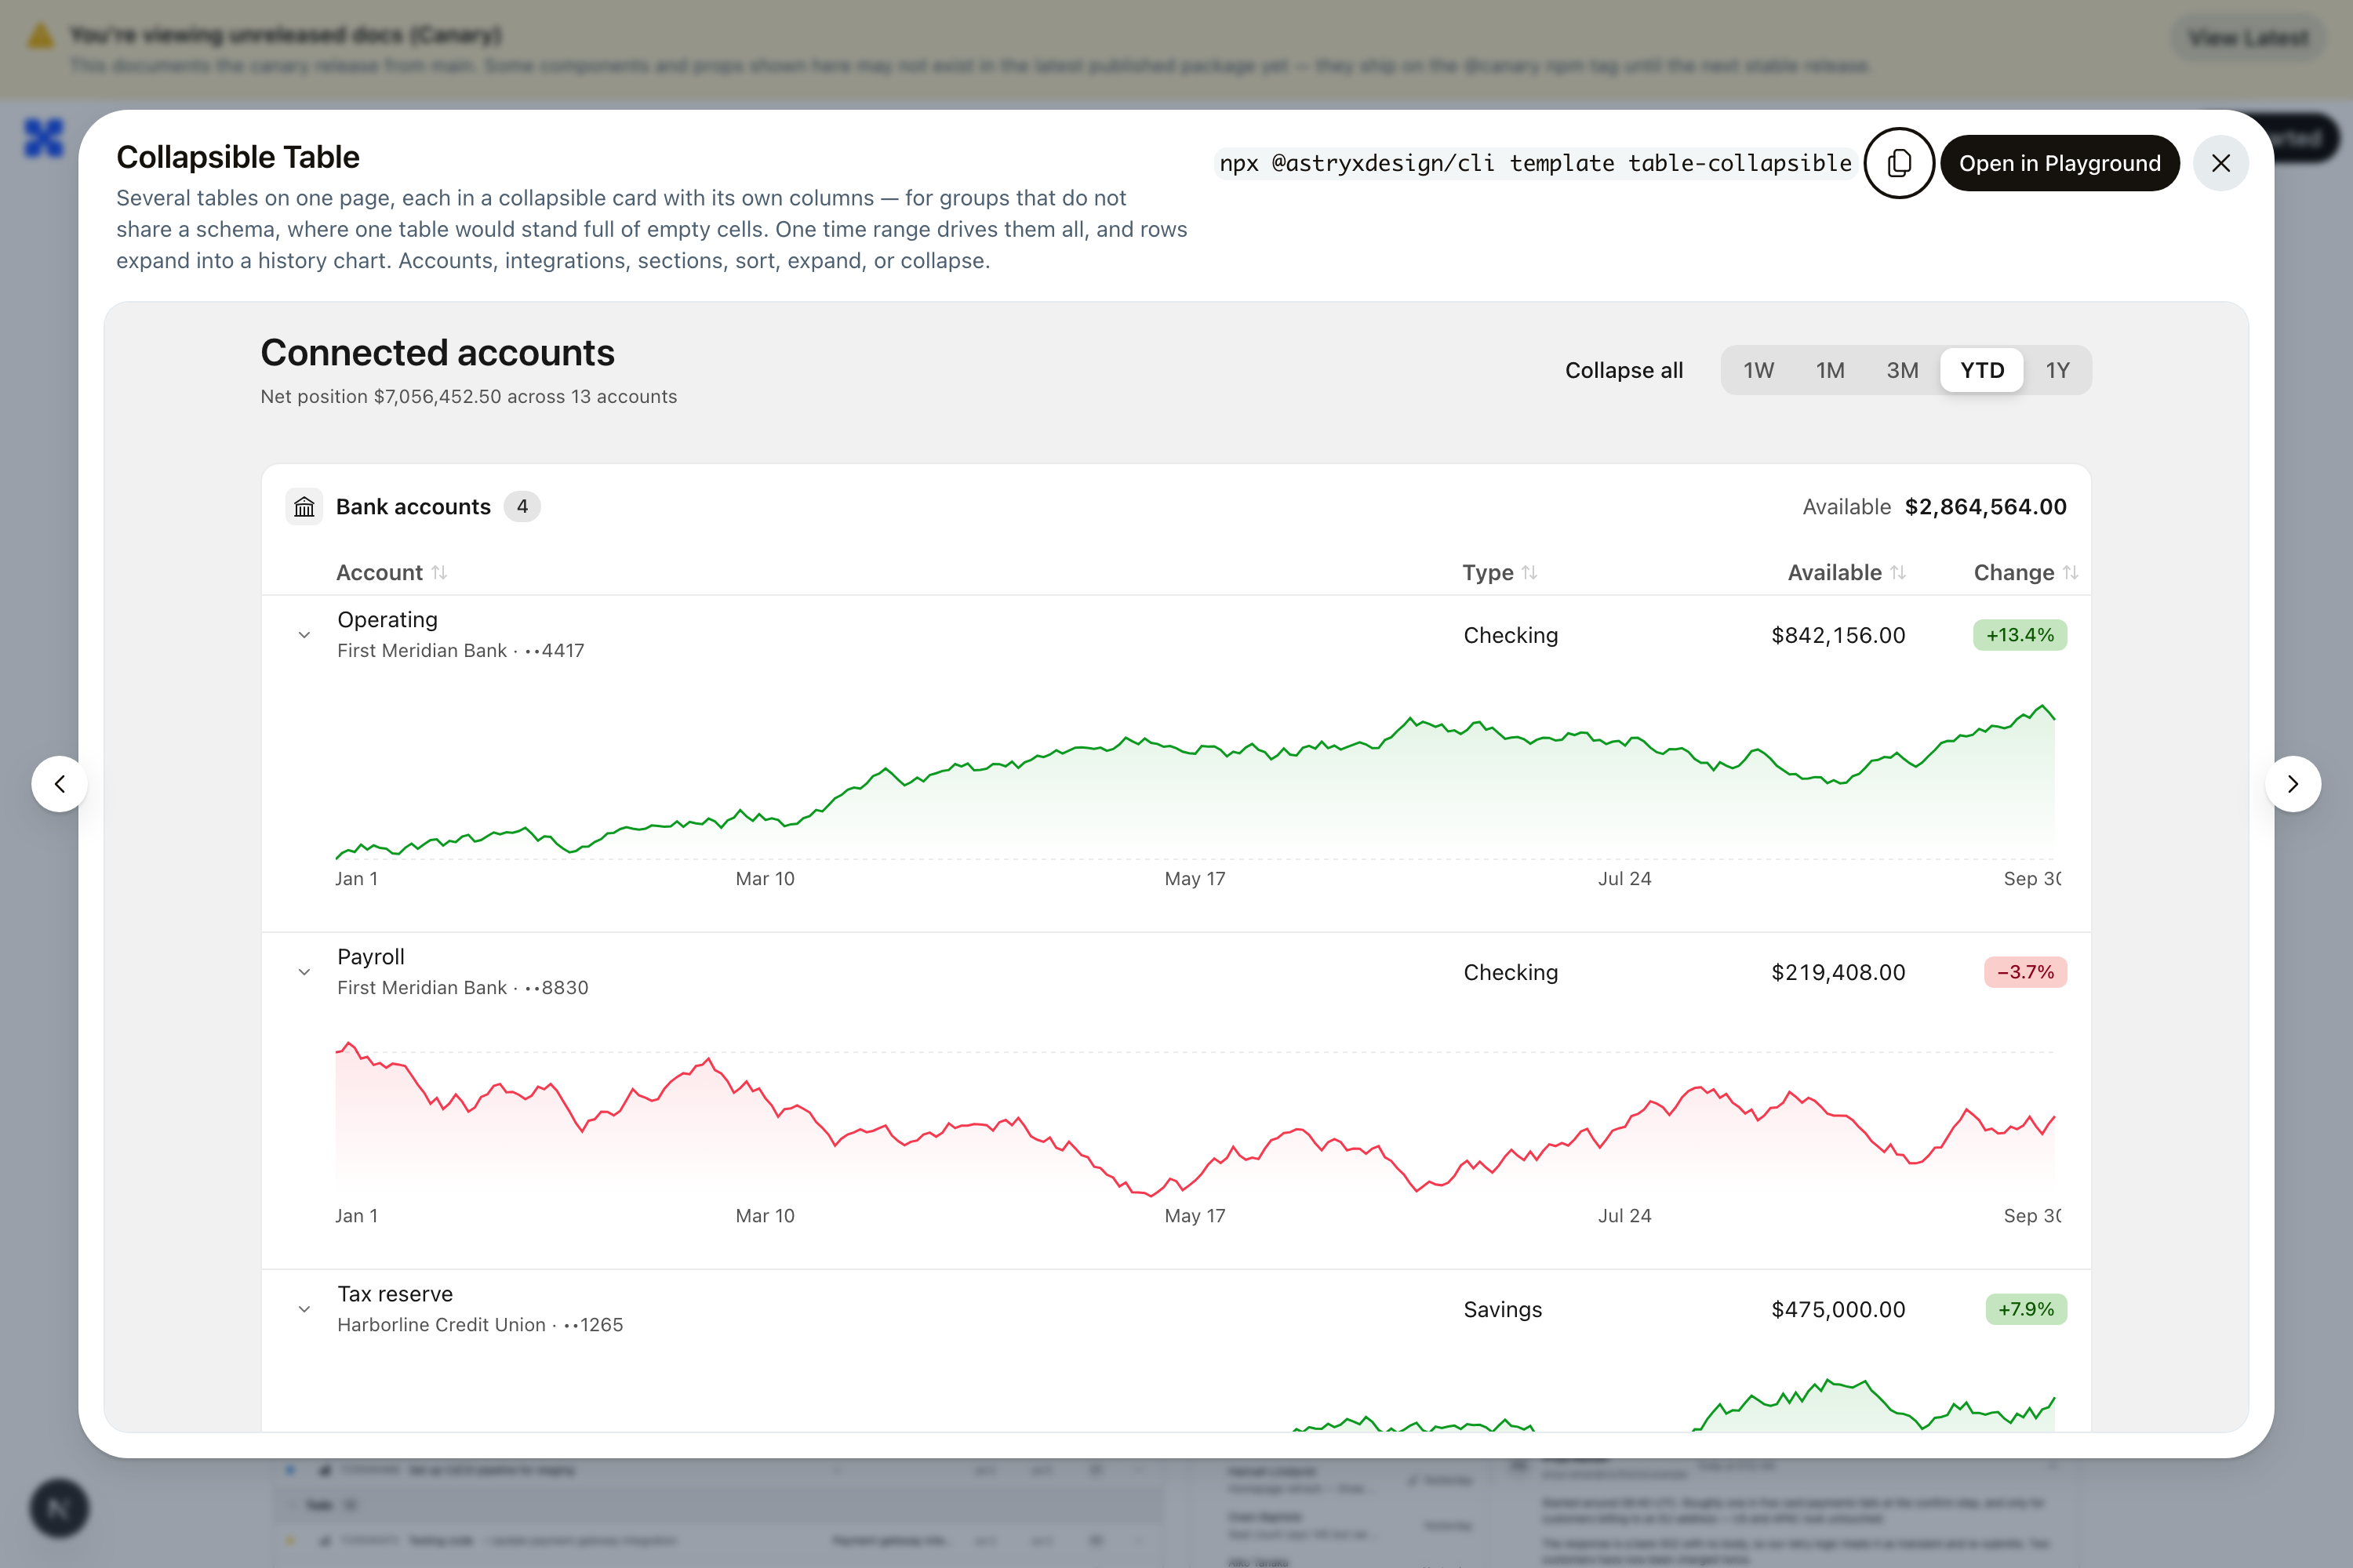Go to previous template with left arrow
The height and width of the screenshot is (1568, 2353).
[60, 784]
